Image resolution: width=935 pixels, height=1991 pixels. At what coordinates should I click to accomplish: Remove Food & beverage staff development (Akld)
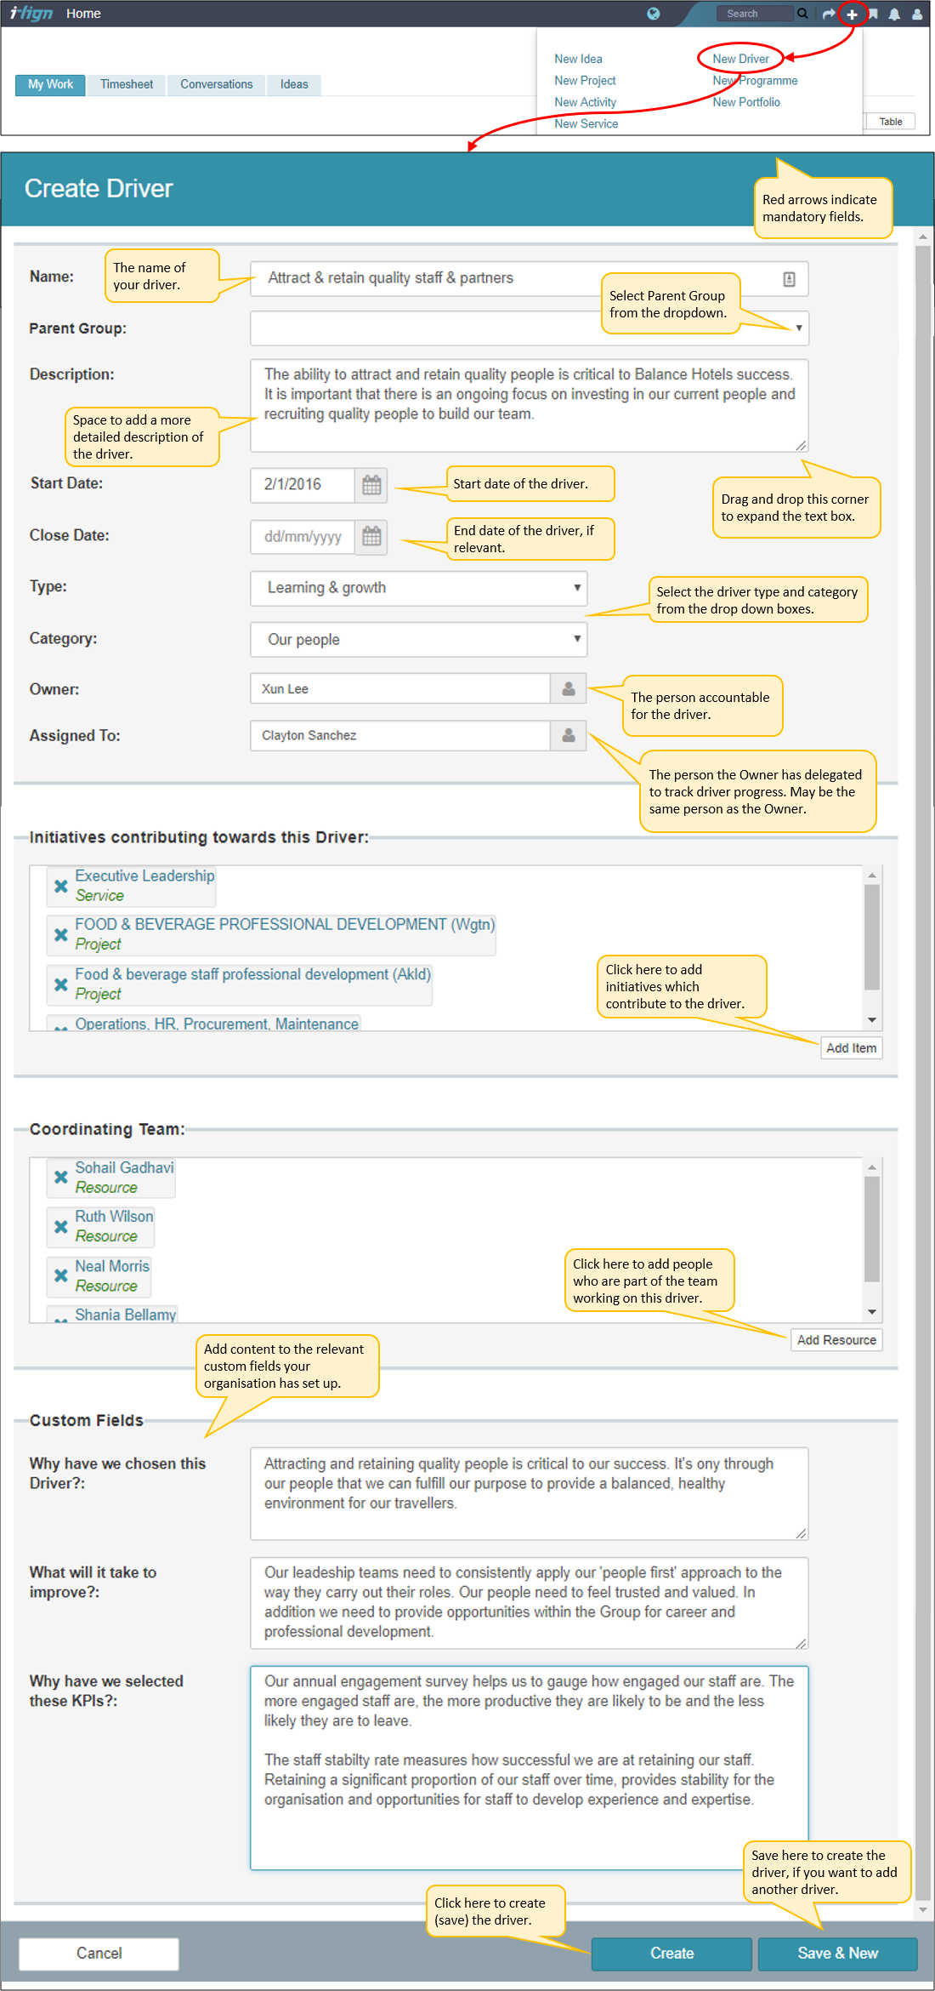[61, 984]
